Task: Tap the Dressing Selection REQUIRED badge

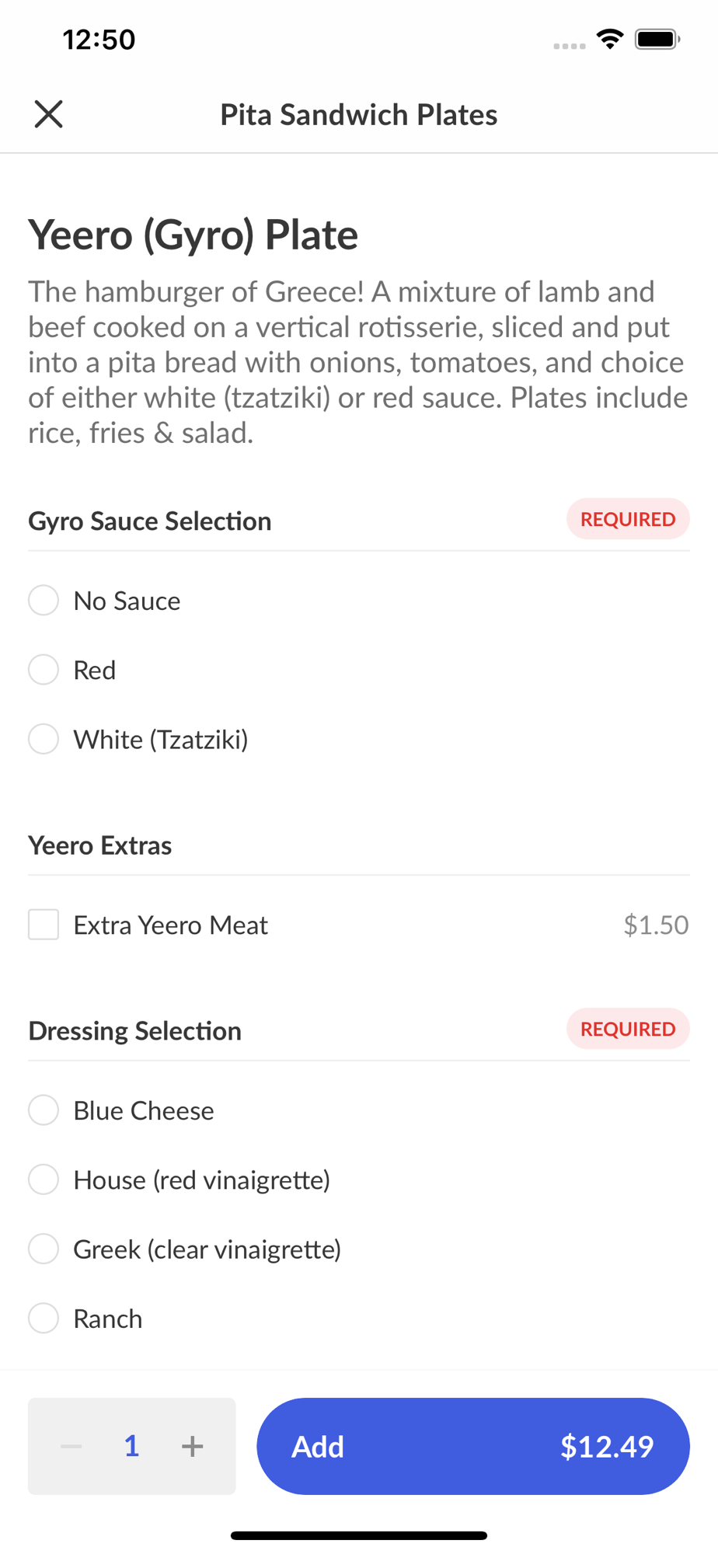Action: tap(628, 1029)
